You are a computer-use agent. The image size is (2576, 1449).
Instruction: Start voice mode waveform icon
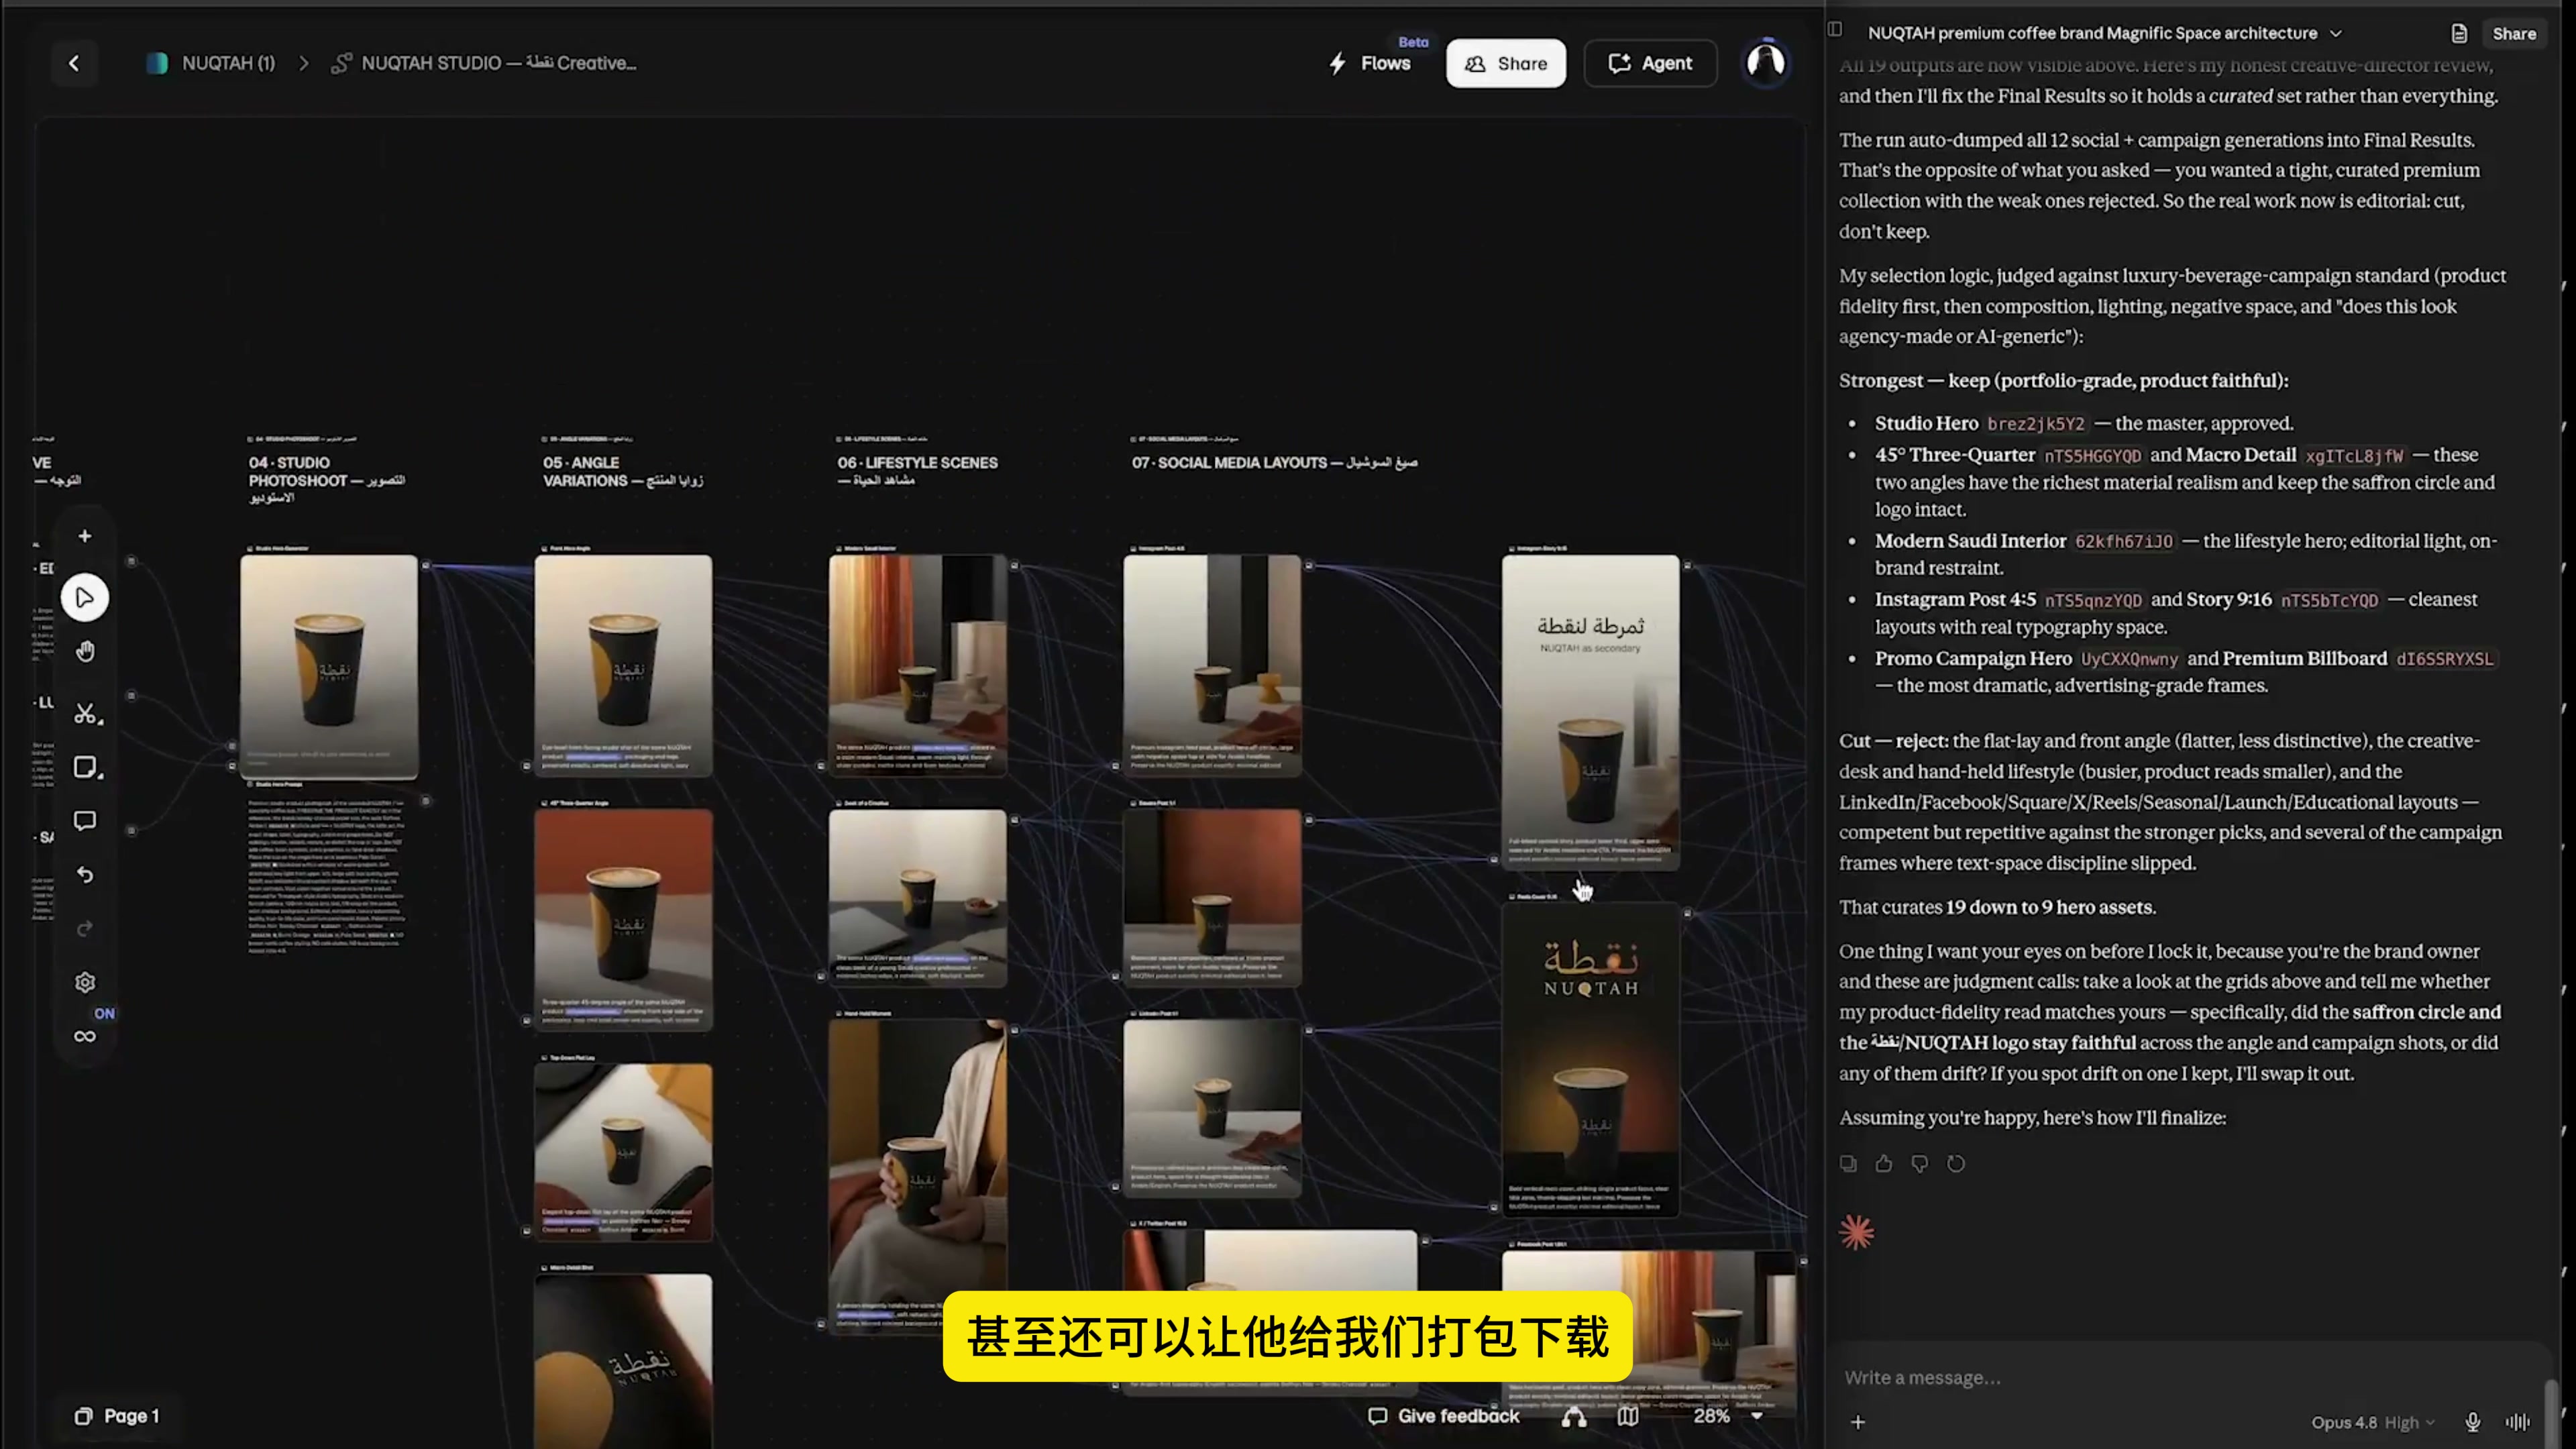[x=2518, y=1422]
